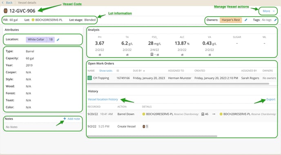Viewport: 281px width, 155px height.
Task: Click the book icon under FSO2 2/4/22
Action: tap(152, 54)
